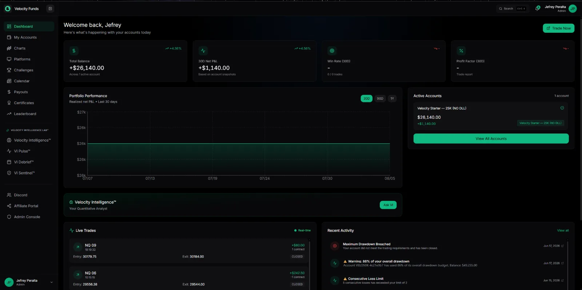This screenshot has width=582, height=290.
Task: Click the percent icon on Profit Factor card
Action: [461, 51]
